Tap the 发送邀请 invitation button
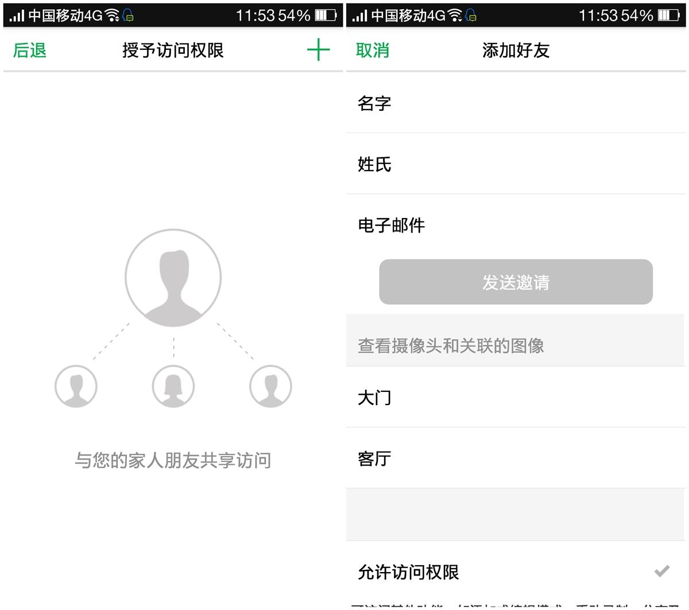 (x=515, y=282)
